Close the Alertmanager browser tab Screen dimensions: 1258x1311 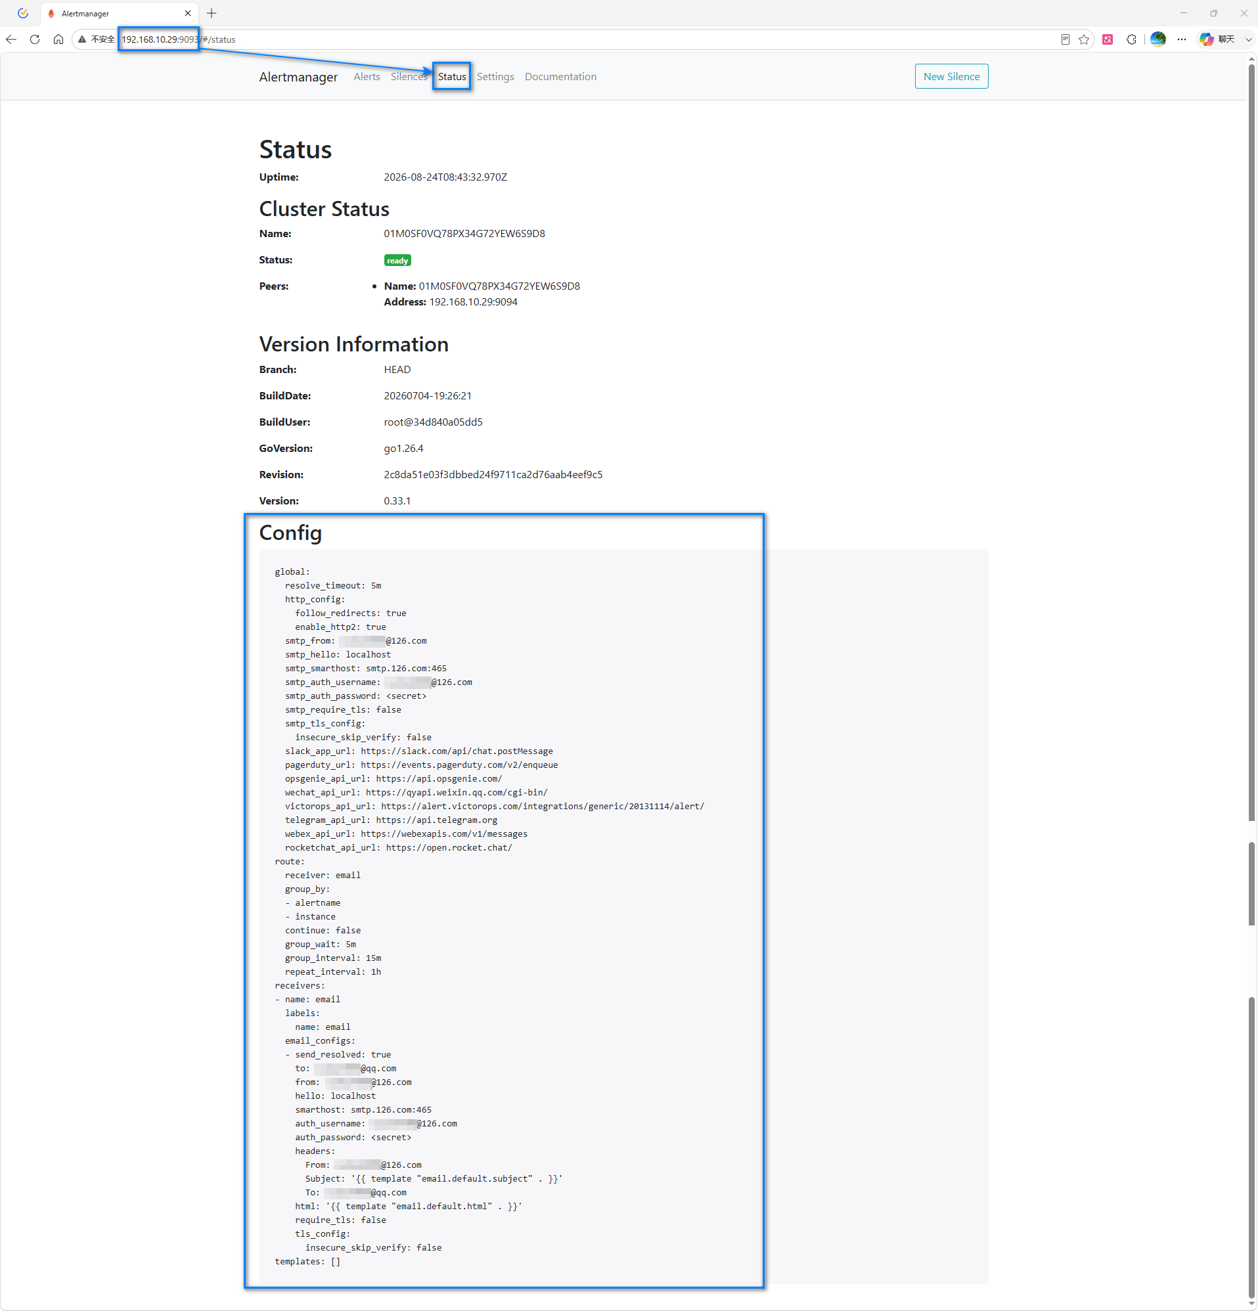coord(188,13)
